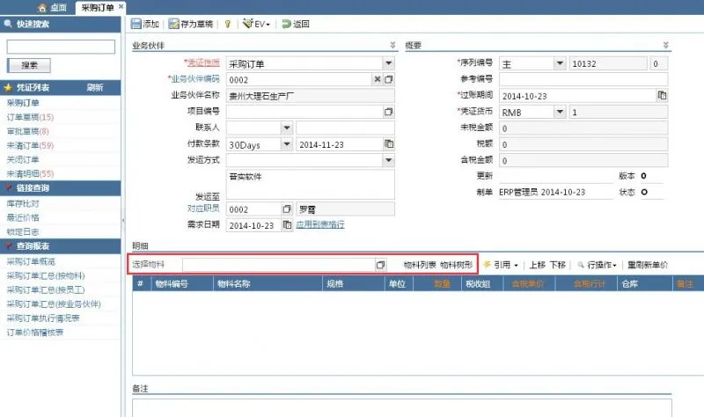Viewport: 704px width, 417px height.
Task: Clear the 业务伙伴编码 field with X icon
Action: 378,79
